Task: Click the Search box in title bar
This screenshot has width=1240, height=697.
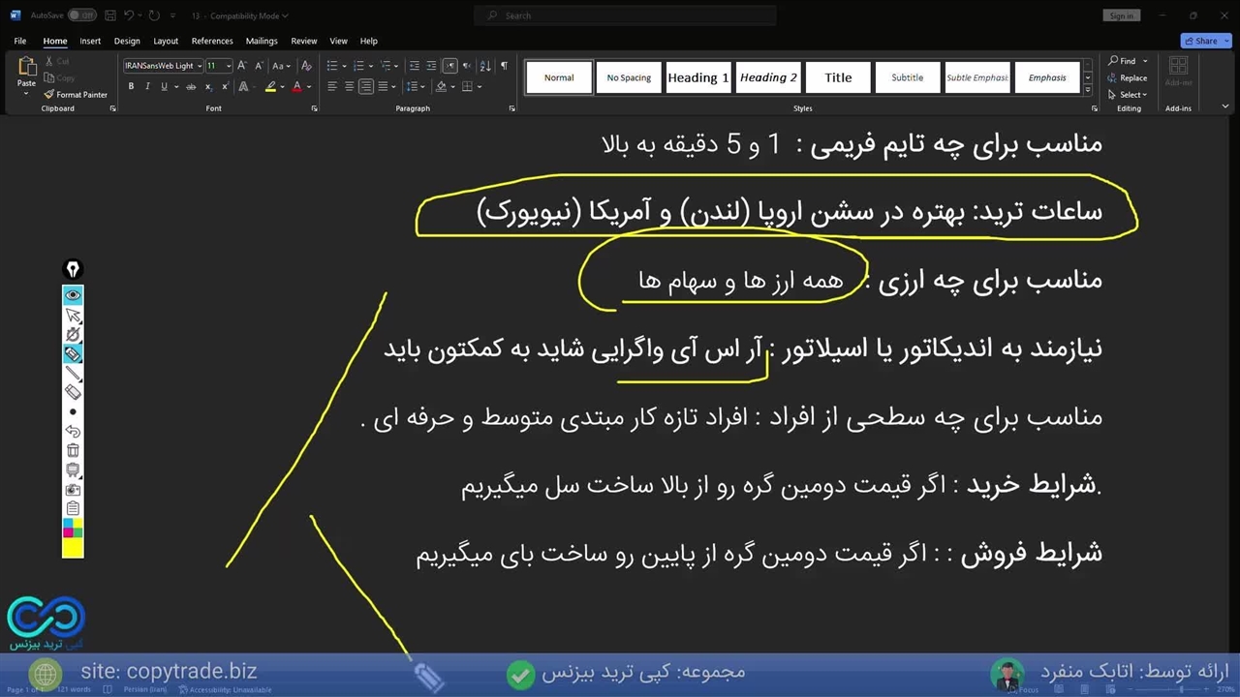Action: tap(625, 15)
